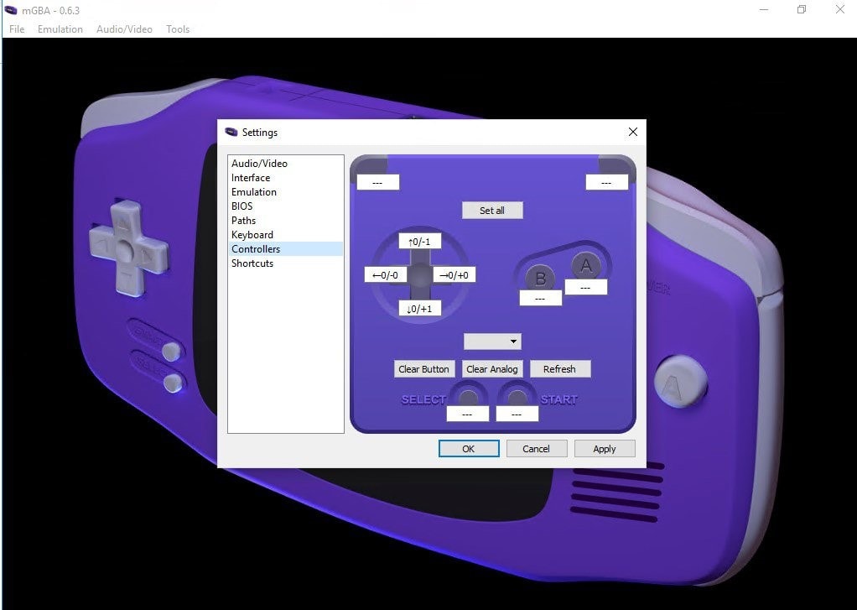Image resolution: width=857 pixels, height=610 pixels.
Task: Select Paths settings category
Action: point(285,220)
